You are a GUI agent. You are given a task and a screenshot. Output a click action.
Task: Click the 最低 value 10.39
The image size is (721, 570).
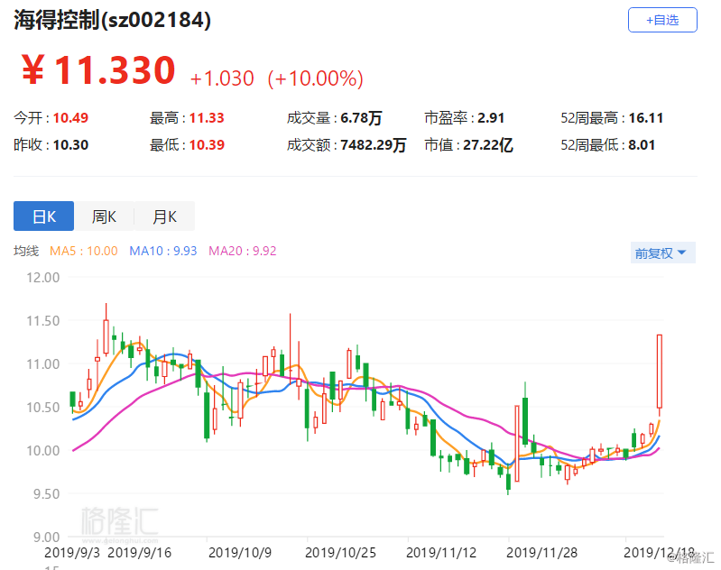point(207,145)
